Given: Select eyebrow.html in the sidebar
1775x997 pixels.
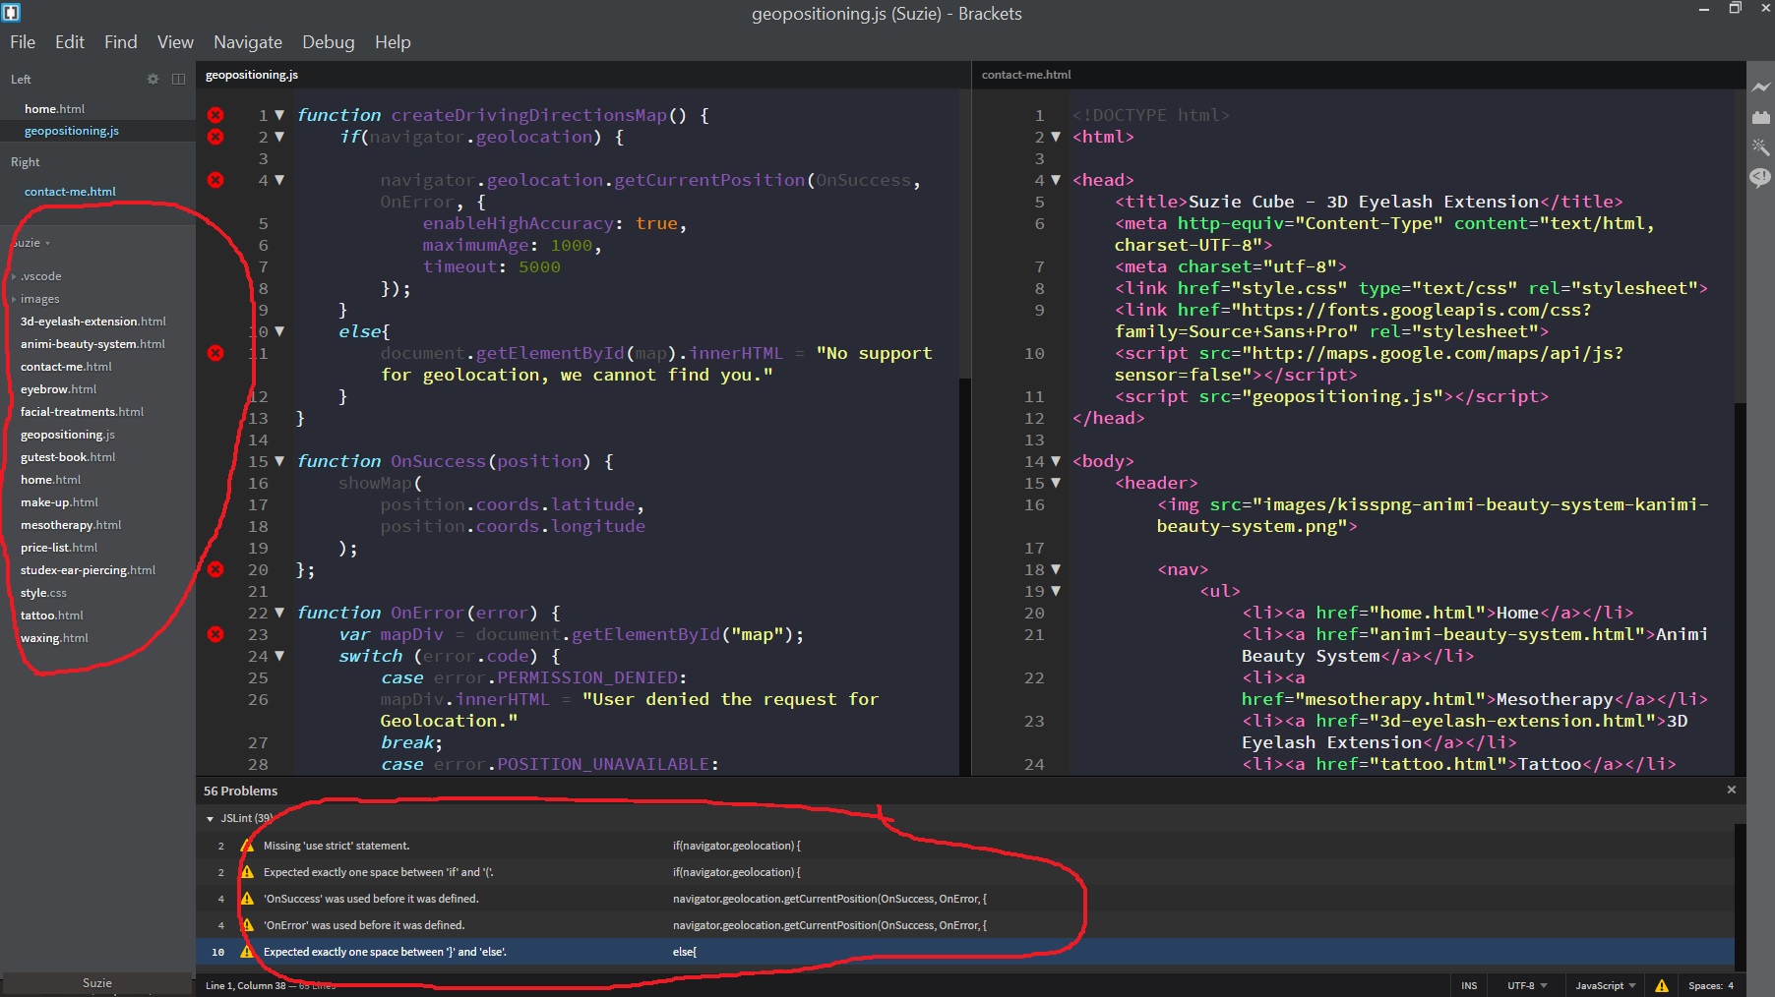Looking at the screenshot, I should pyautogui.click(x=57, y=388).
